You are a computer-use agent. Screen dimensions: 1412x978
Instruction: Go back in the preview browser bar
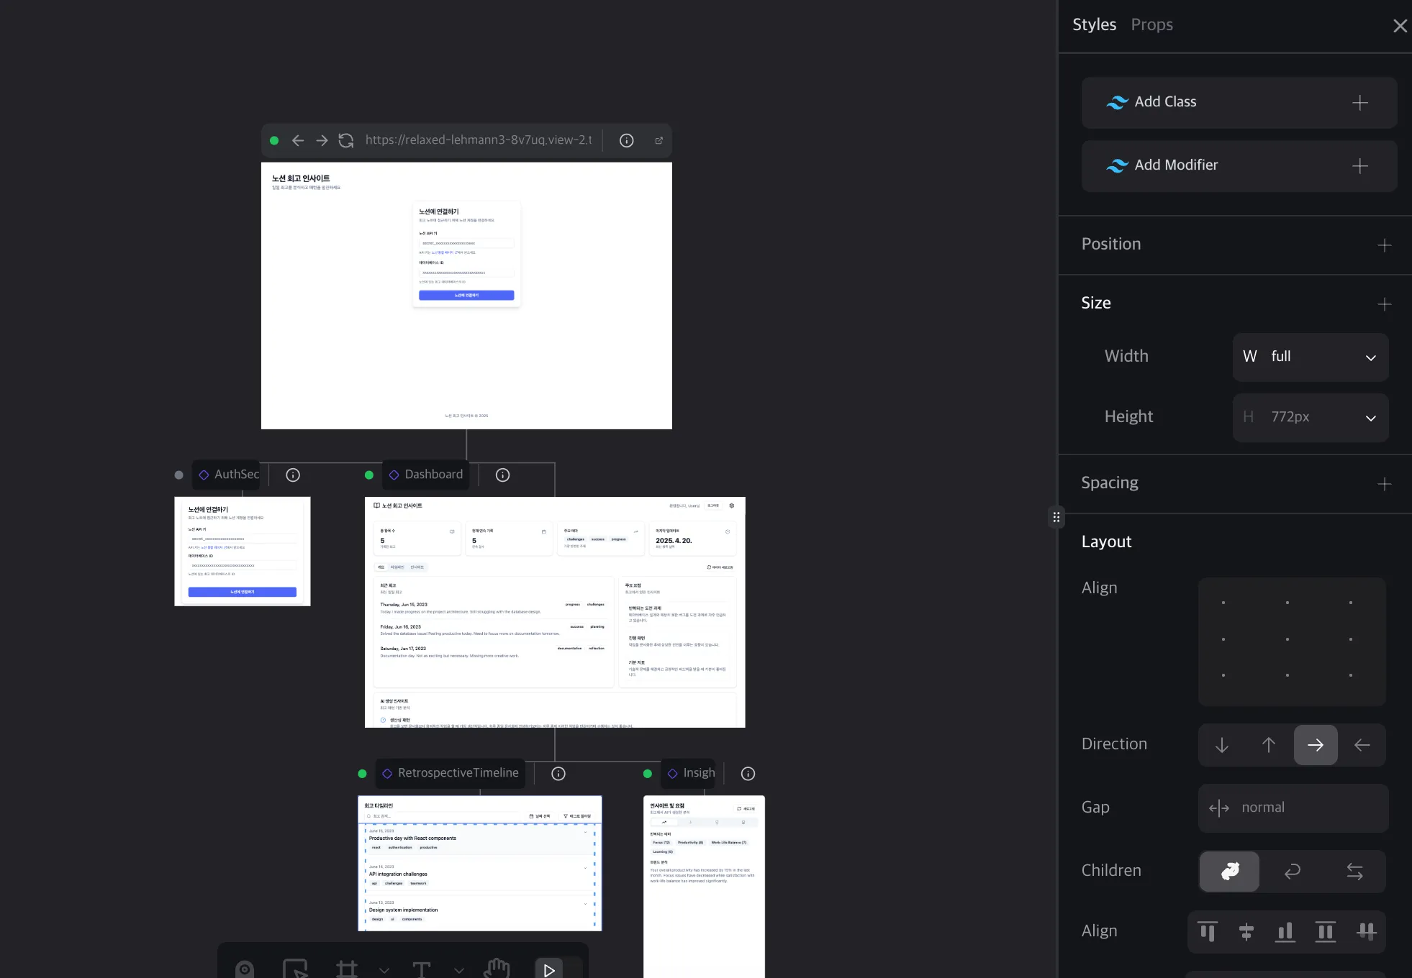pyautogui.click(x=298, y=140)
